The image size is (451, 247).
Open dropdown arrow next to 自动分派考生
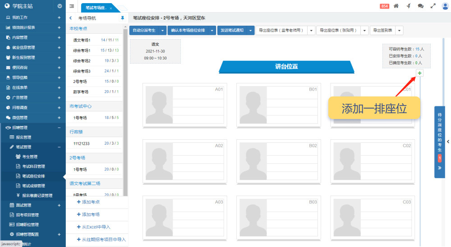pos(162,31)
